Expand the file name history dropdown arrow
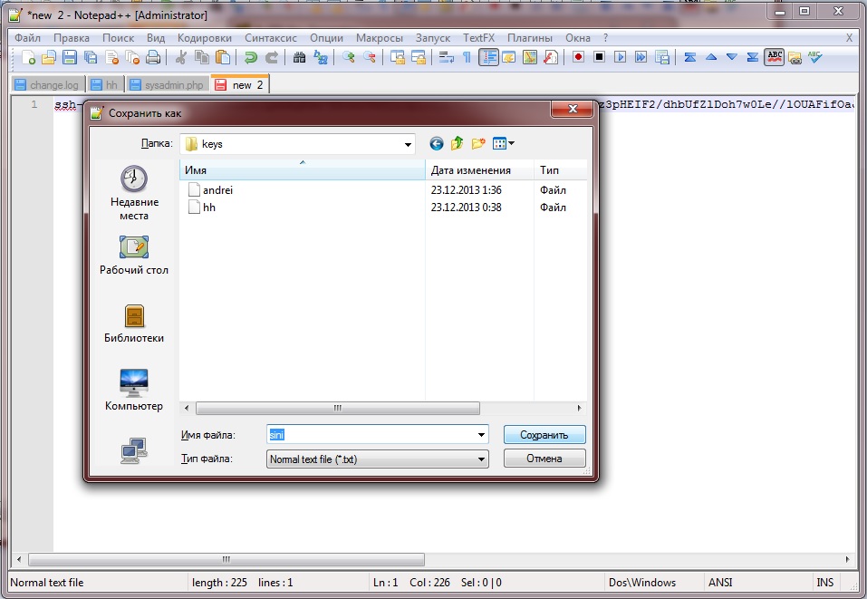This screenshot has width=867, height=599. click(481, 435)
